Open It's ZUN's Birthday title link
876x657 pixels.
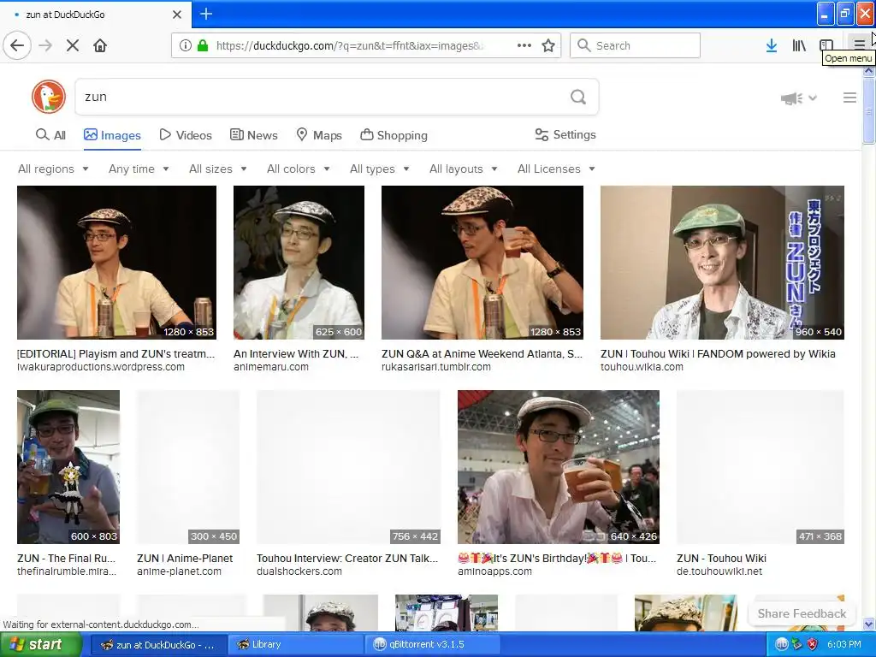tap(557, 558)
